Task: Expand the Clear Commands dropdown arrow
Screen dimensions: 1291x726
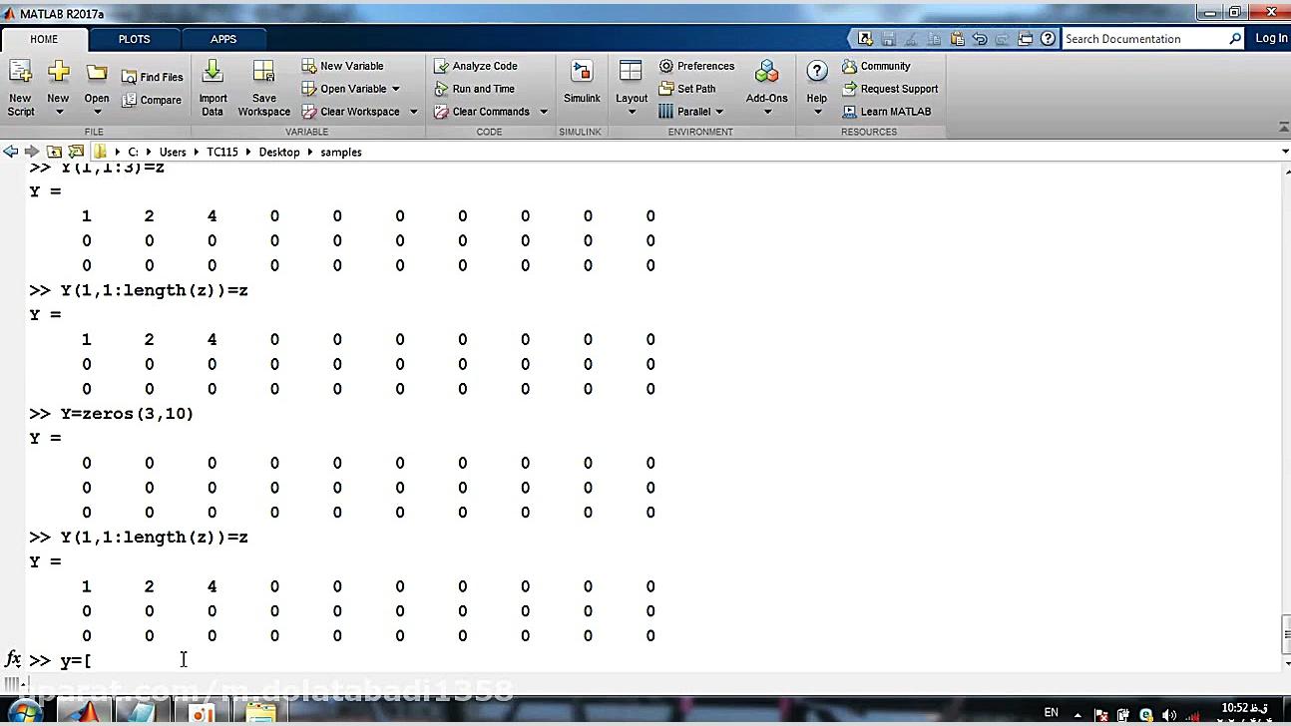Action: pos(544,112)
